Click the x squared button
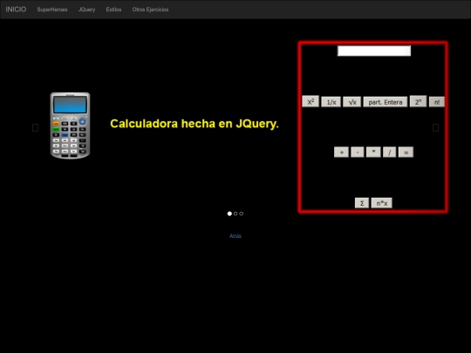This screenshot has height=353, width=471. (x=311, y=102)
